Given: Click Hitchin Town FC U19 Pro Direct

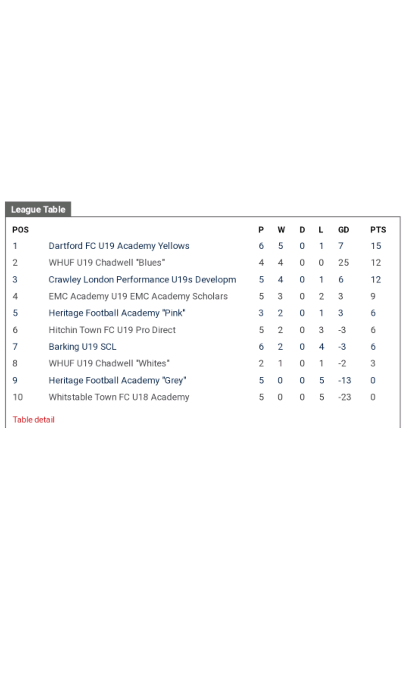Looking at the screenshot, I should 112,330.
